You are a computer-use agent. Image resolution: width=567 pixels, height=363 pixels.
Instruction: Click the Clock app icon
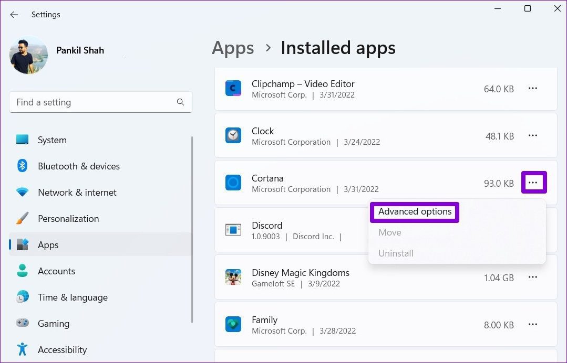tap(233, 136)
